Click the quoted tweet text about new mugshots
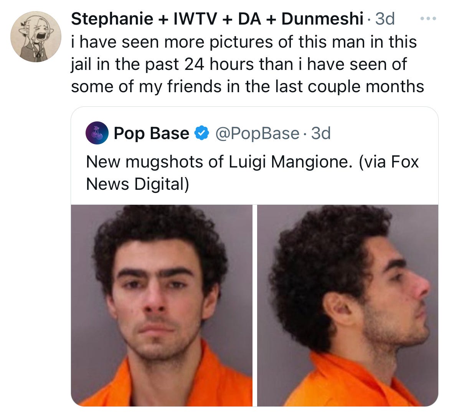Screen dimensions: 449x413 (252, 172)
